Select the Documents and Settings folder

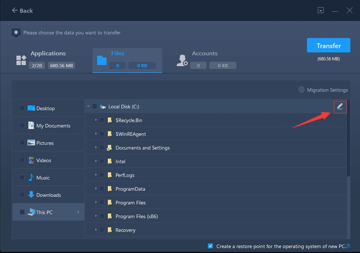[143, 148]
